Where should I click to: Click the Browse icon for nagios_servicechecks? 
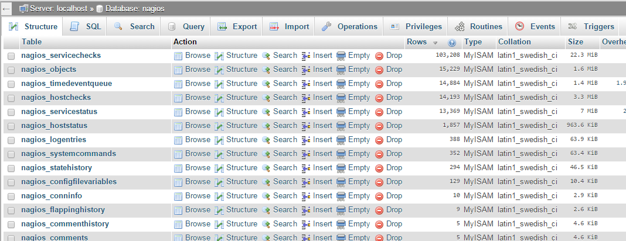[178, 56]
